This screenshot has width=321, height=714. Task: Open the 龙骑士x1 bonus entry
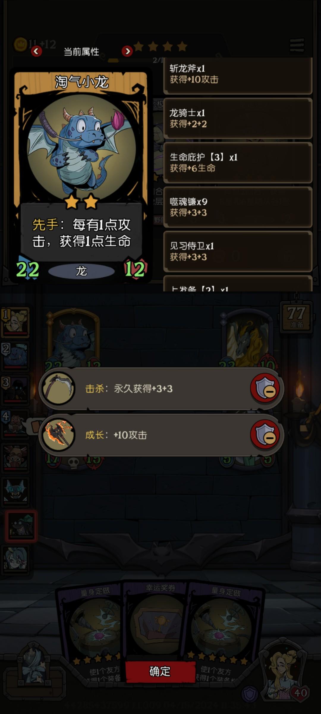pos(238,118)
